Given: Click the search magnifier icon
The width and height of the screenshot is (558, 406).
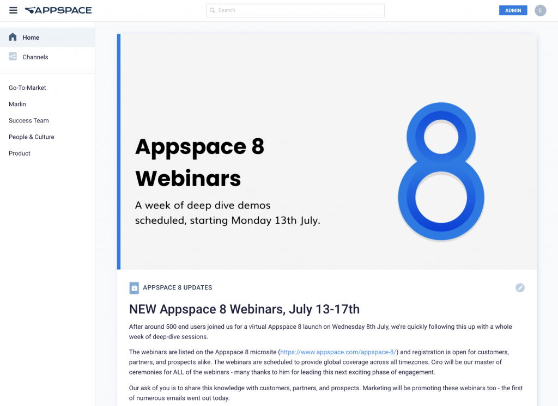Looking at the screenshot, I should click(x=213, y=10).
